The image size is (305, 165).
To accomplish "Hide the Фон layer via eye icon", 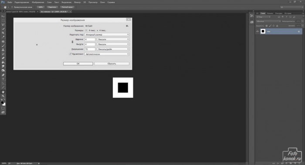I will click(x=258, y=31).
